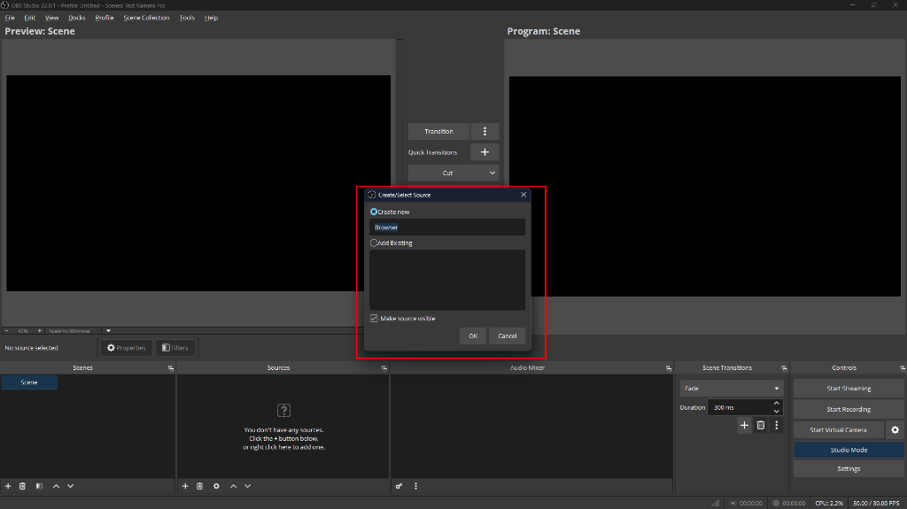
Task: Zoom in preview with plus button
Action: [x=39, y=331]
